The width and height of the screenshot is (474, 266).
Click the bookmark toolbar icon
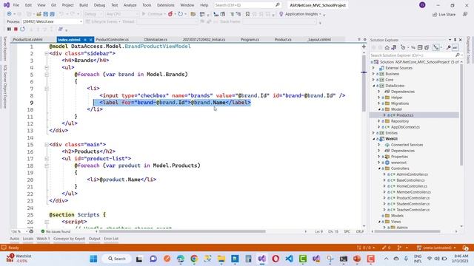coord(247,14)
